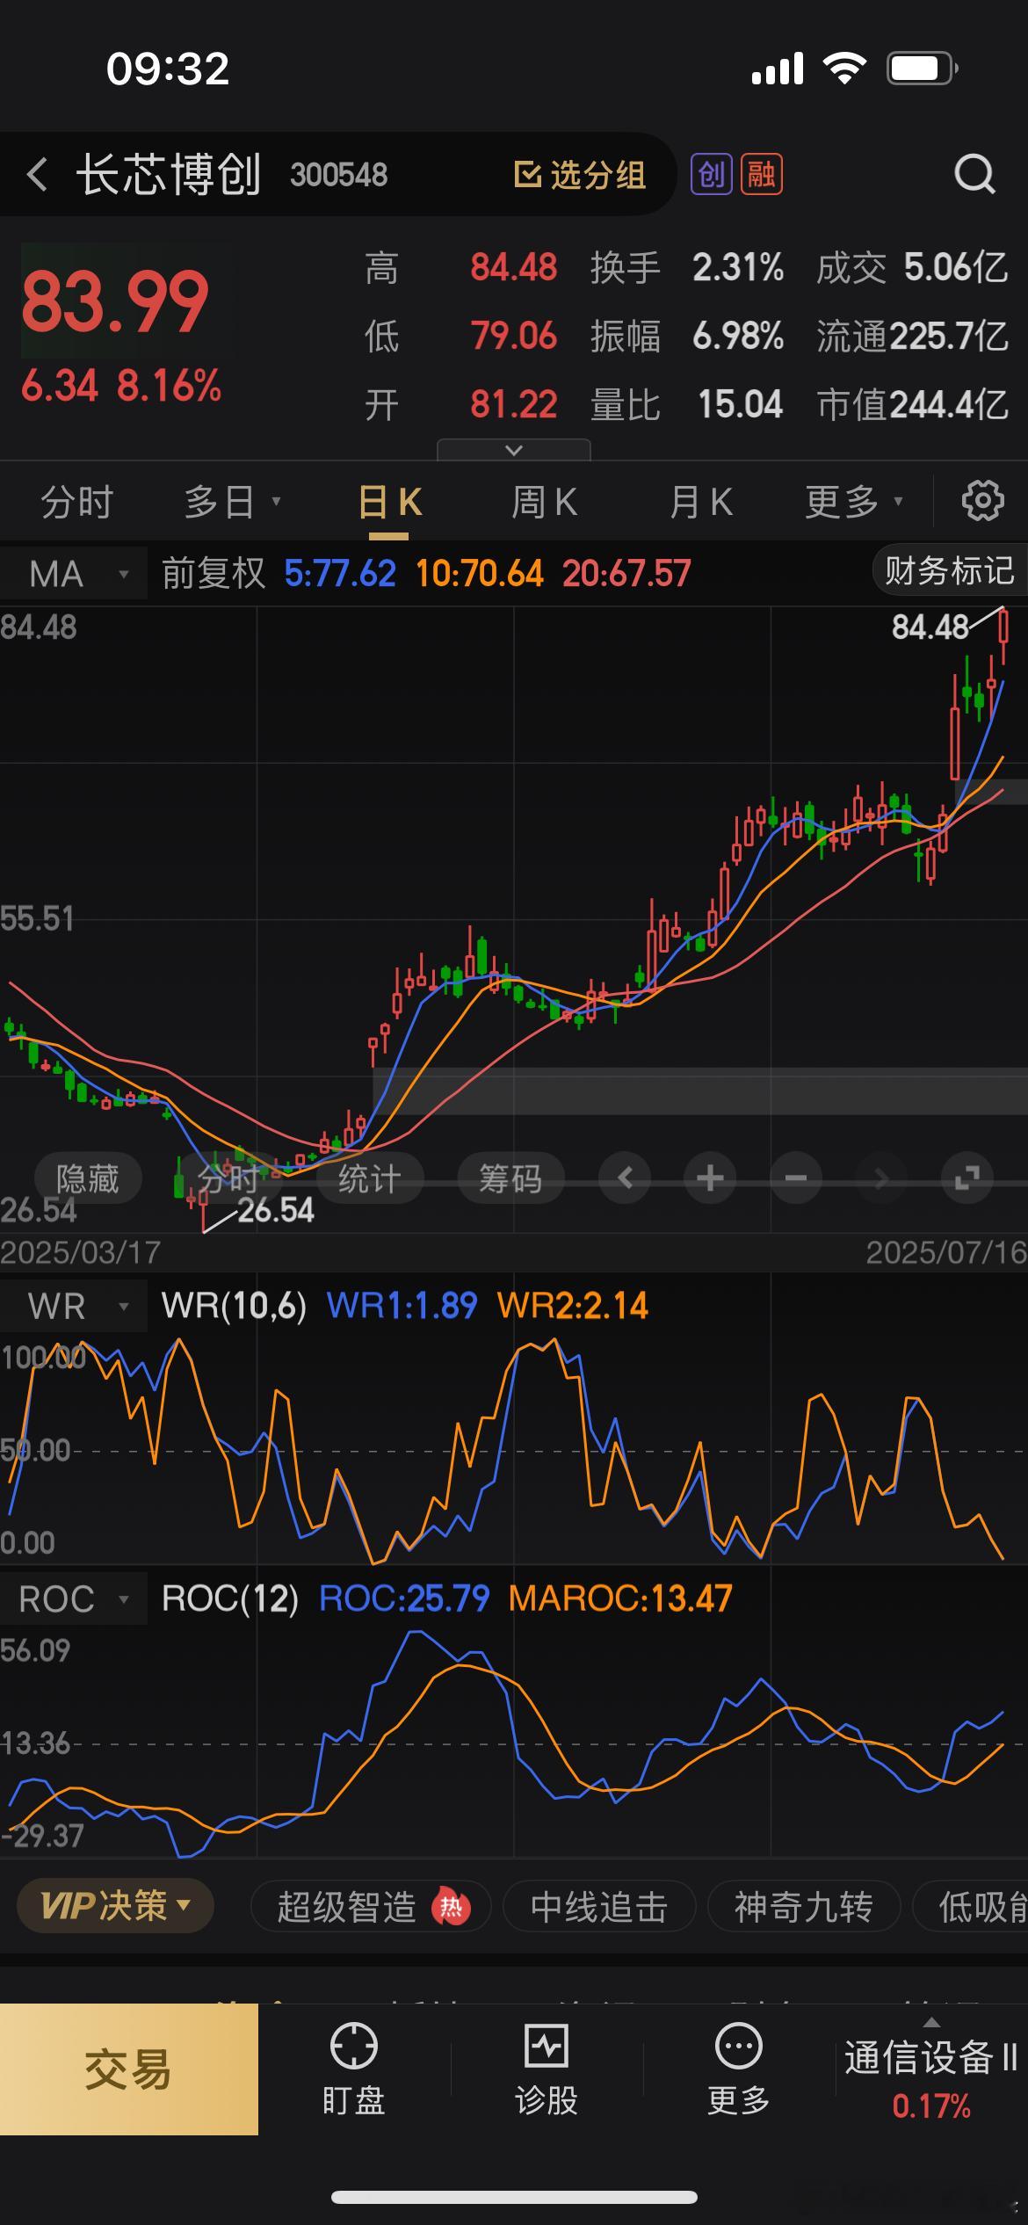Open MA indicator dropdown

(75, 574)
